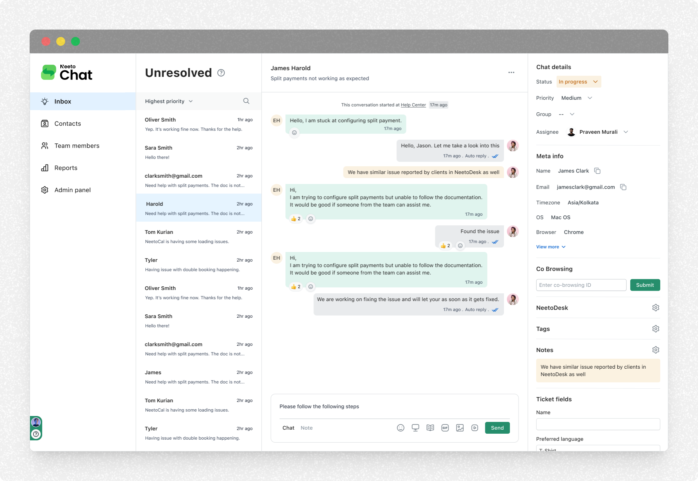Open Tags settings gear
This screenshot has width=698, height=481.
(655, 329)
